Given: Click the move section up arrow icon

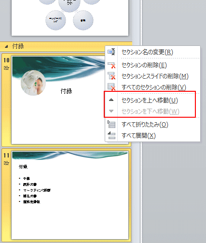Looking at the screenshot, I should click(111, 100).
